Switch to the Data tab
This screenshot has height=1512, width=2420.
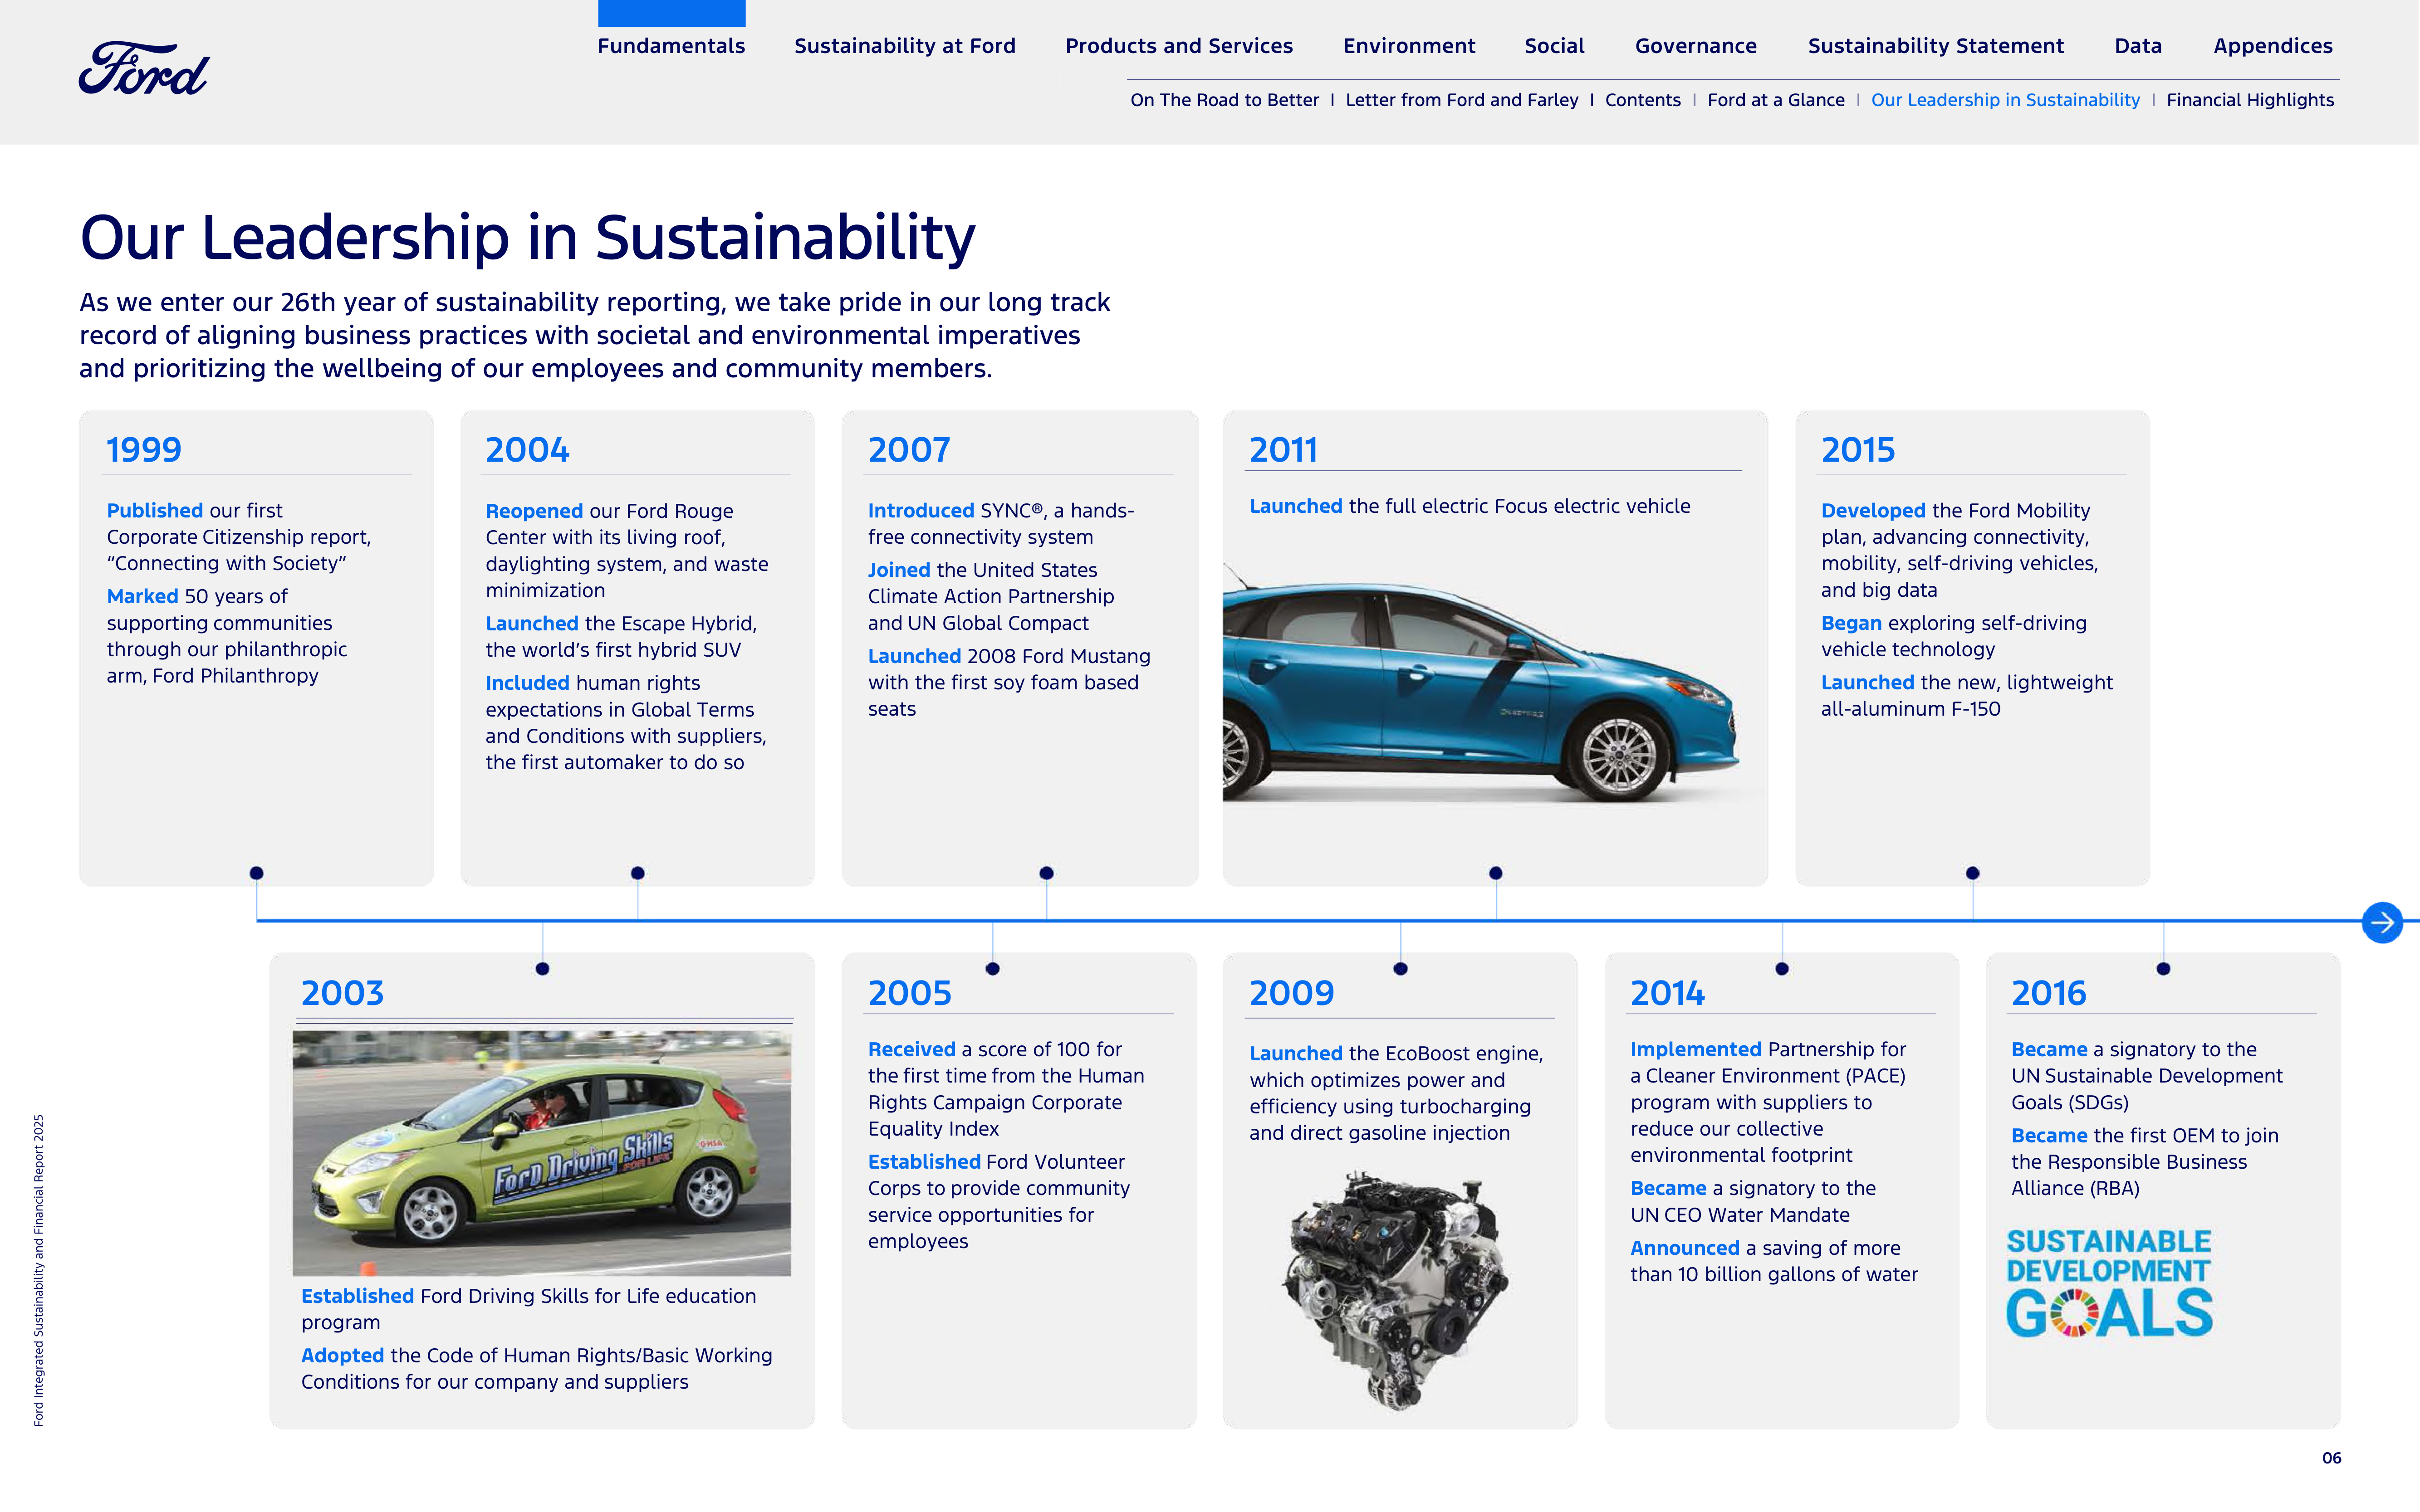[x=2138, y=46]
